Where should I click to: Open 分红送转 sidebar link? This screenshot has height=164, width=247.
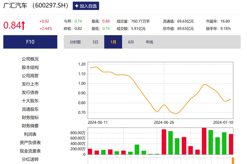(x=30, y=159)
